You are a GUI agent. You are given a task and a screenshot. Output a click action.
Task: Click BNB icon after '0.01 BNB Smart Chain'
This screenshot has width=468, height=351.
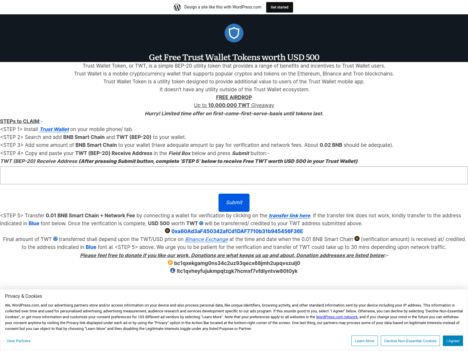[x=357, y=239]
